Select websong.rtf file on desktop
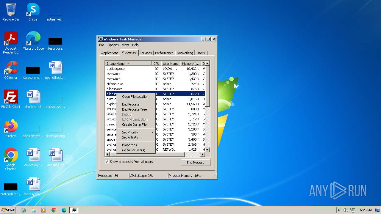Screen dimensions: 381x214 [x=55, y=158]
